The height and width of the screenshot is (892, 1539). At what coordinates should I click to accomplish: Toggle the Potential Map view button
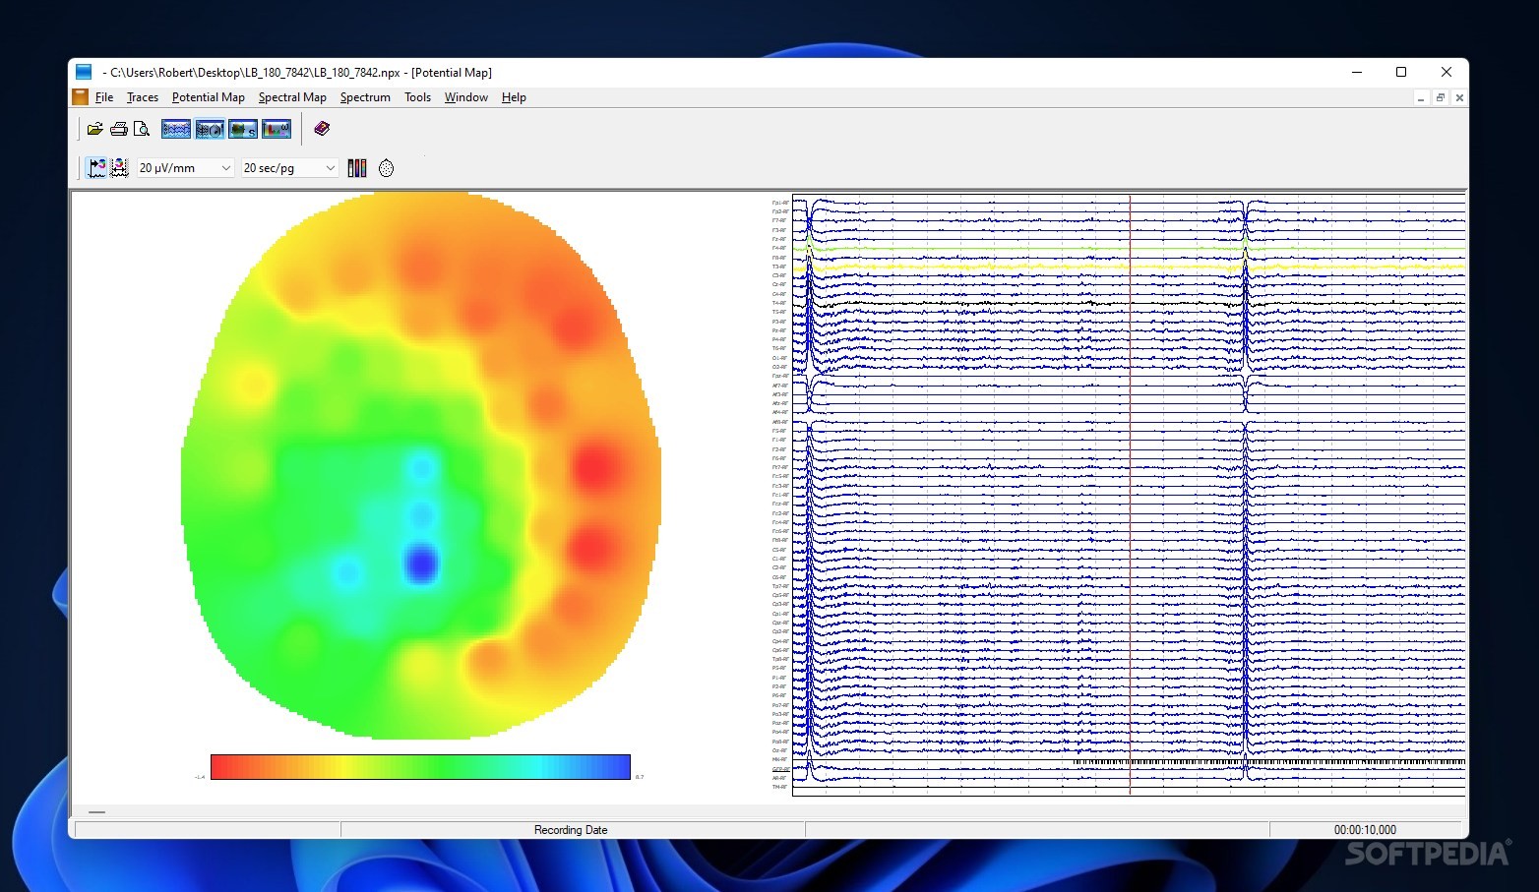(x=210, y=129)
